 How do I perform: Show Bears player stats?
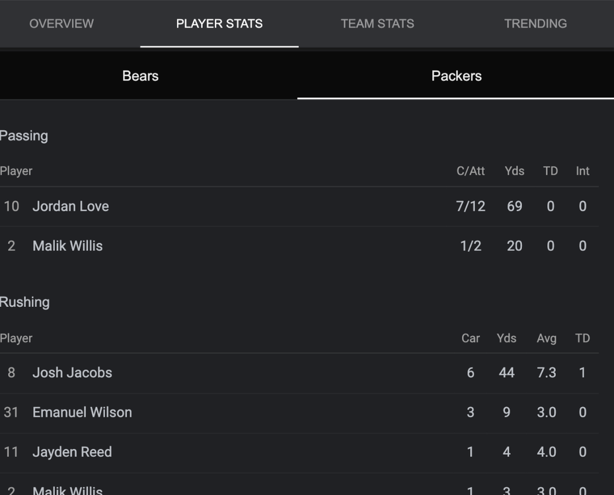point(140,76)
